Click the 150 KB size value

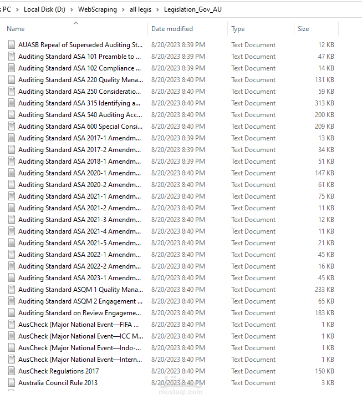324,371
